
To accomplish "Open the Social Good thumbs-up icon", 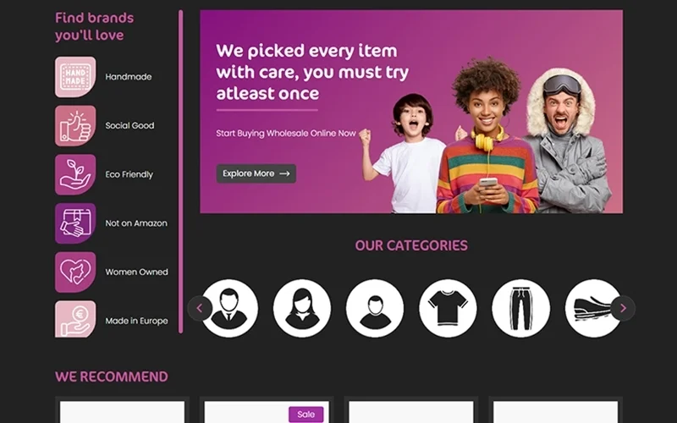I will click(x=75, y=125).
